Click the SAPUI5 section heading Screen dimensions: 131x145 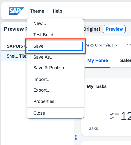click(17, 46)
